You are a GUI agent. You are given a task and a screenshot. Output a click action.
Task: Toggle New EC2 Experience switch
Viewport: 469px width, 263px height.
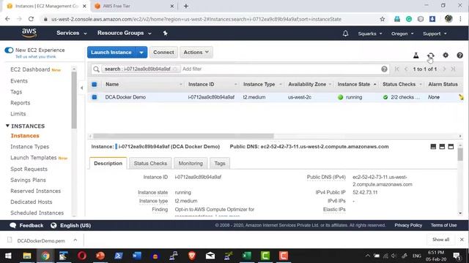[9, 50]
